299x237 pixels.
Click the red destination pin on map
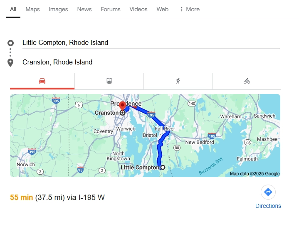click(122, 106)
